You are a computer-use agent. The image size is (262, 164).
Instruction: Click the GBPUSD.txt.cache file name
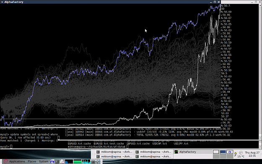tap(138, 144)
